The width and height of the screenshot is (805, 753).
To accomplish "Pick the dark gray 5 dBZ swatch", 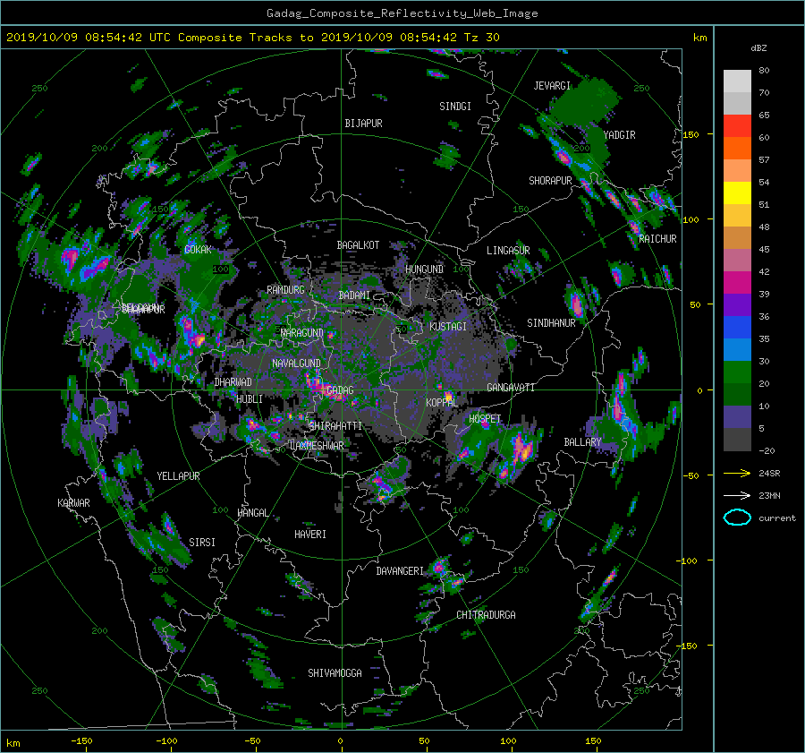I will [737, 440].
